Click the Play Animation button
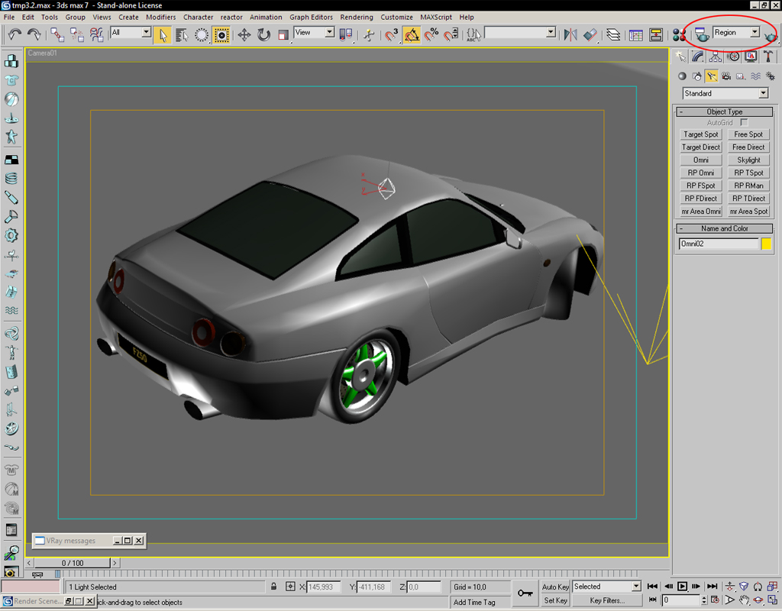The image size is (782, 611). (x=683, y=587)
